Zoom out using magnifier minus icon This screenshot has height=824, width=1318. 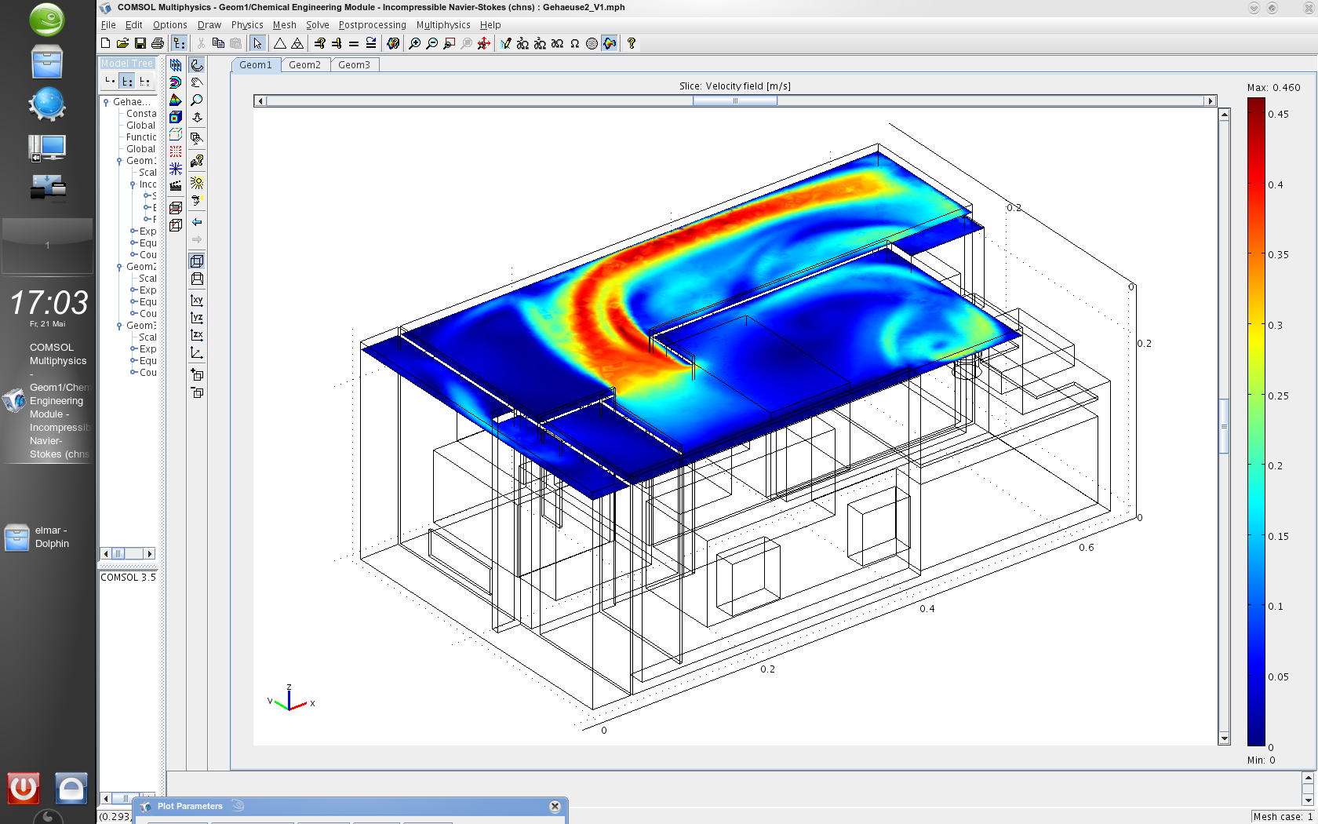click(432, 43)
